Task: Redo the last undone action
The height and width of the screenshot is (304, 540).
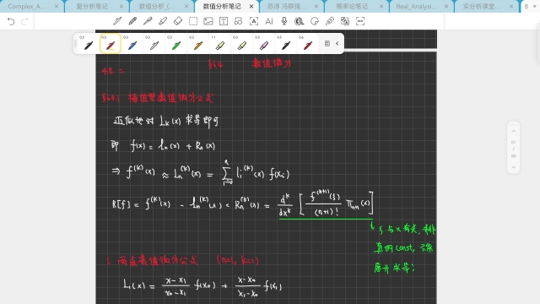Action: tap(24, 21)
